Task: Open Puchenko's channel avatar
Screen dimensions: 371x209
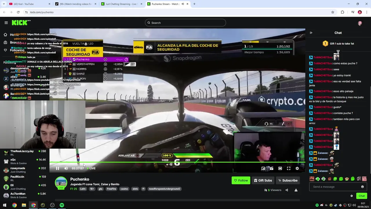Action: (x=61, y=183)
